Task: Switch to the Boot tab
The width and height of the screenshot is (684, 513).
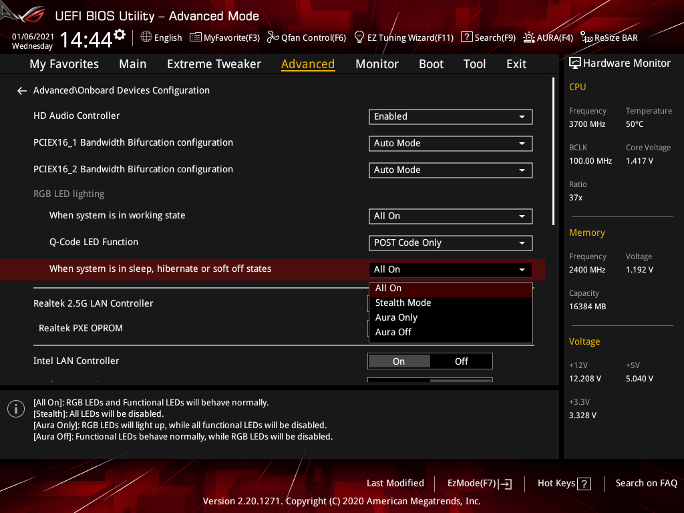Action: pos(431,64)
